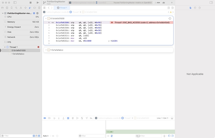Stop the running app

31,2
